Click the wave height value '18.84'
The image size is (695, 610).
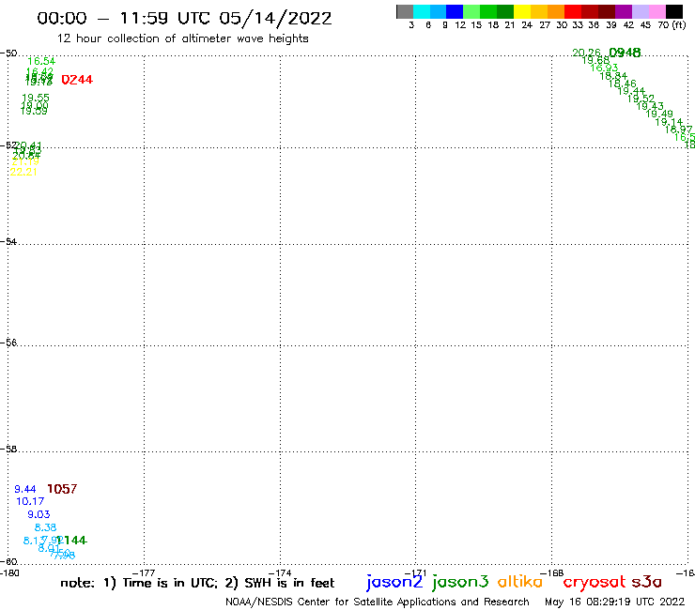[613, 76]
